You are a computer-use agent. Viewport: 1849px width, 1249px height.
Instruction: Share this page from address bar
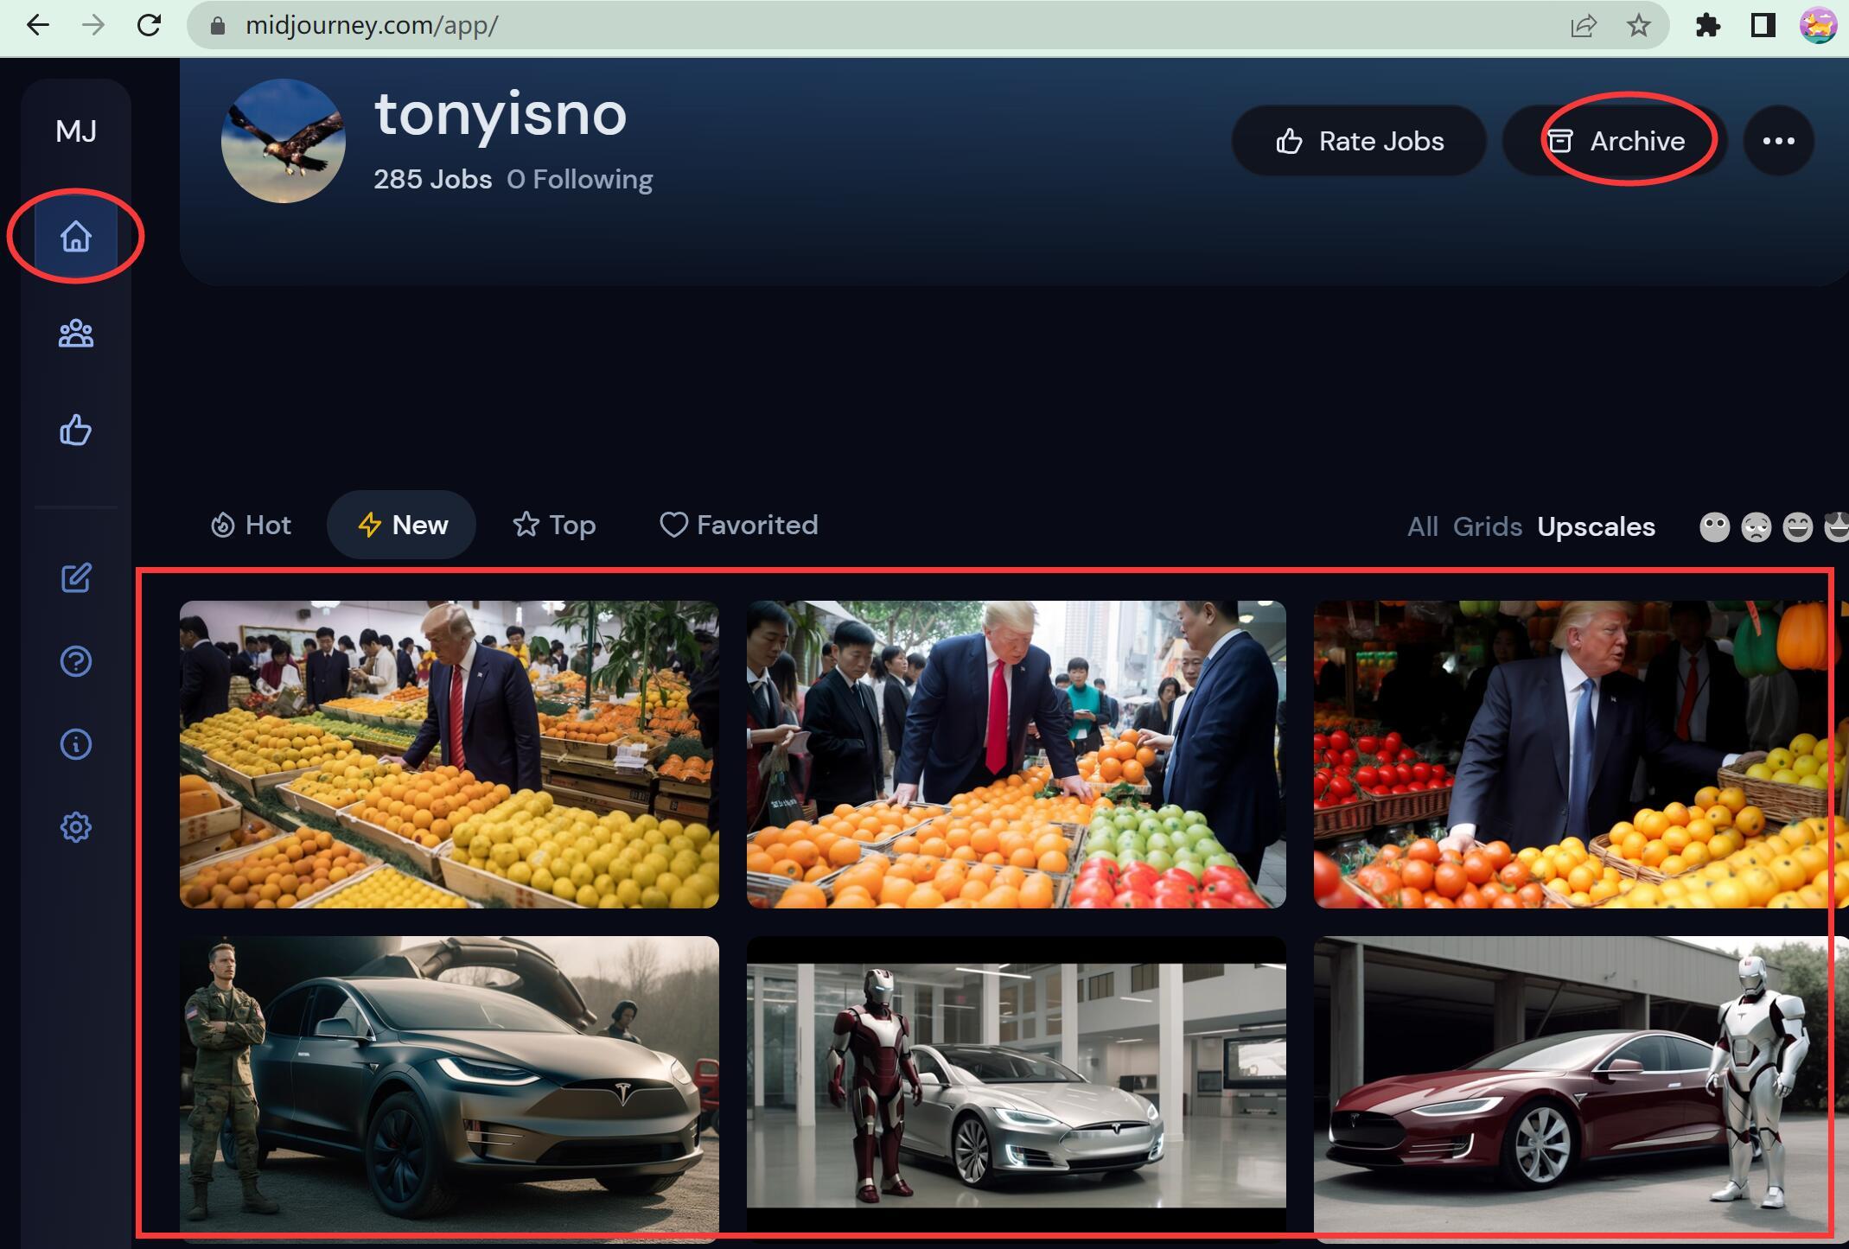point(1583,26)
